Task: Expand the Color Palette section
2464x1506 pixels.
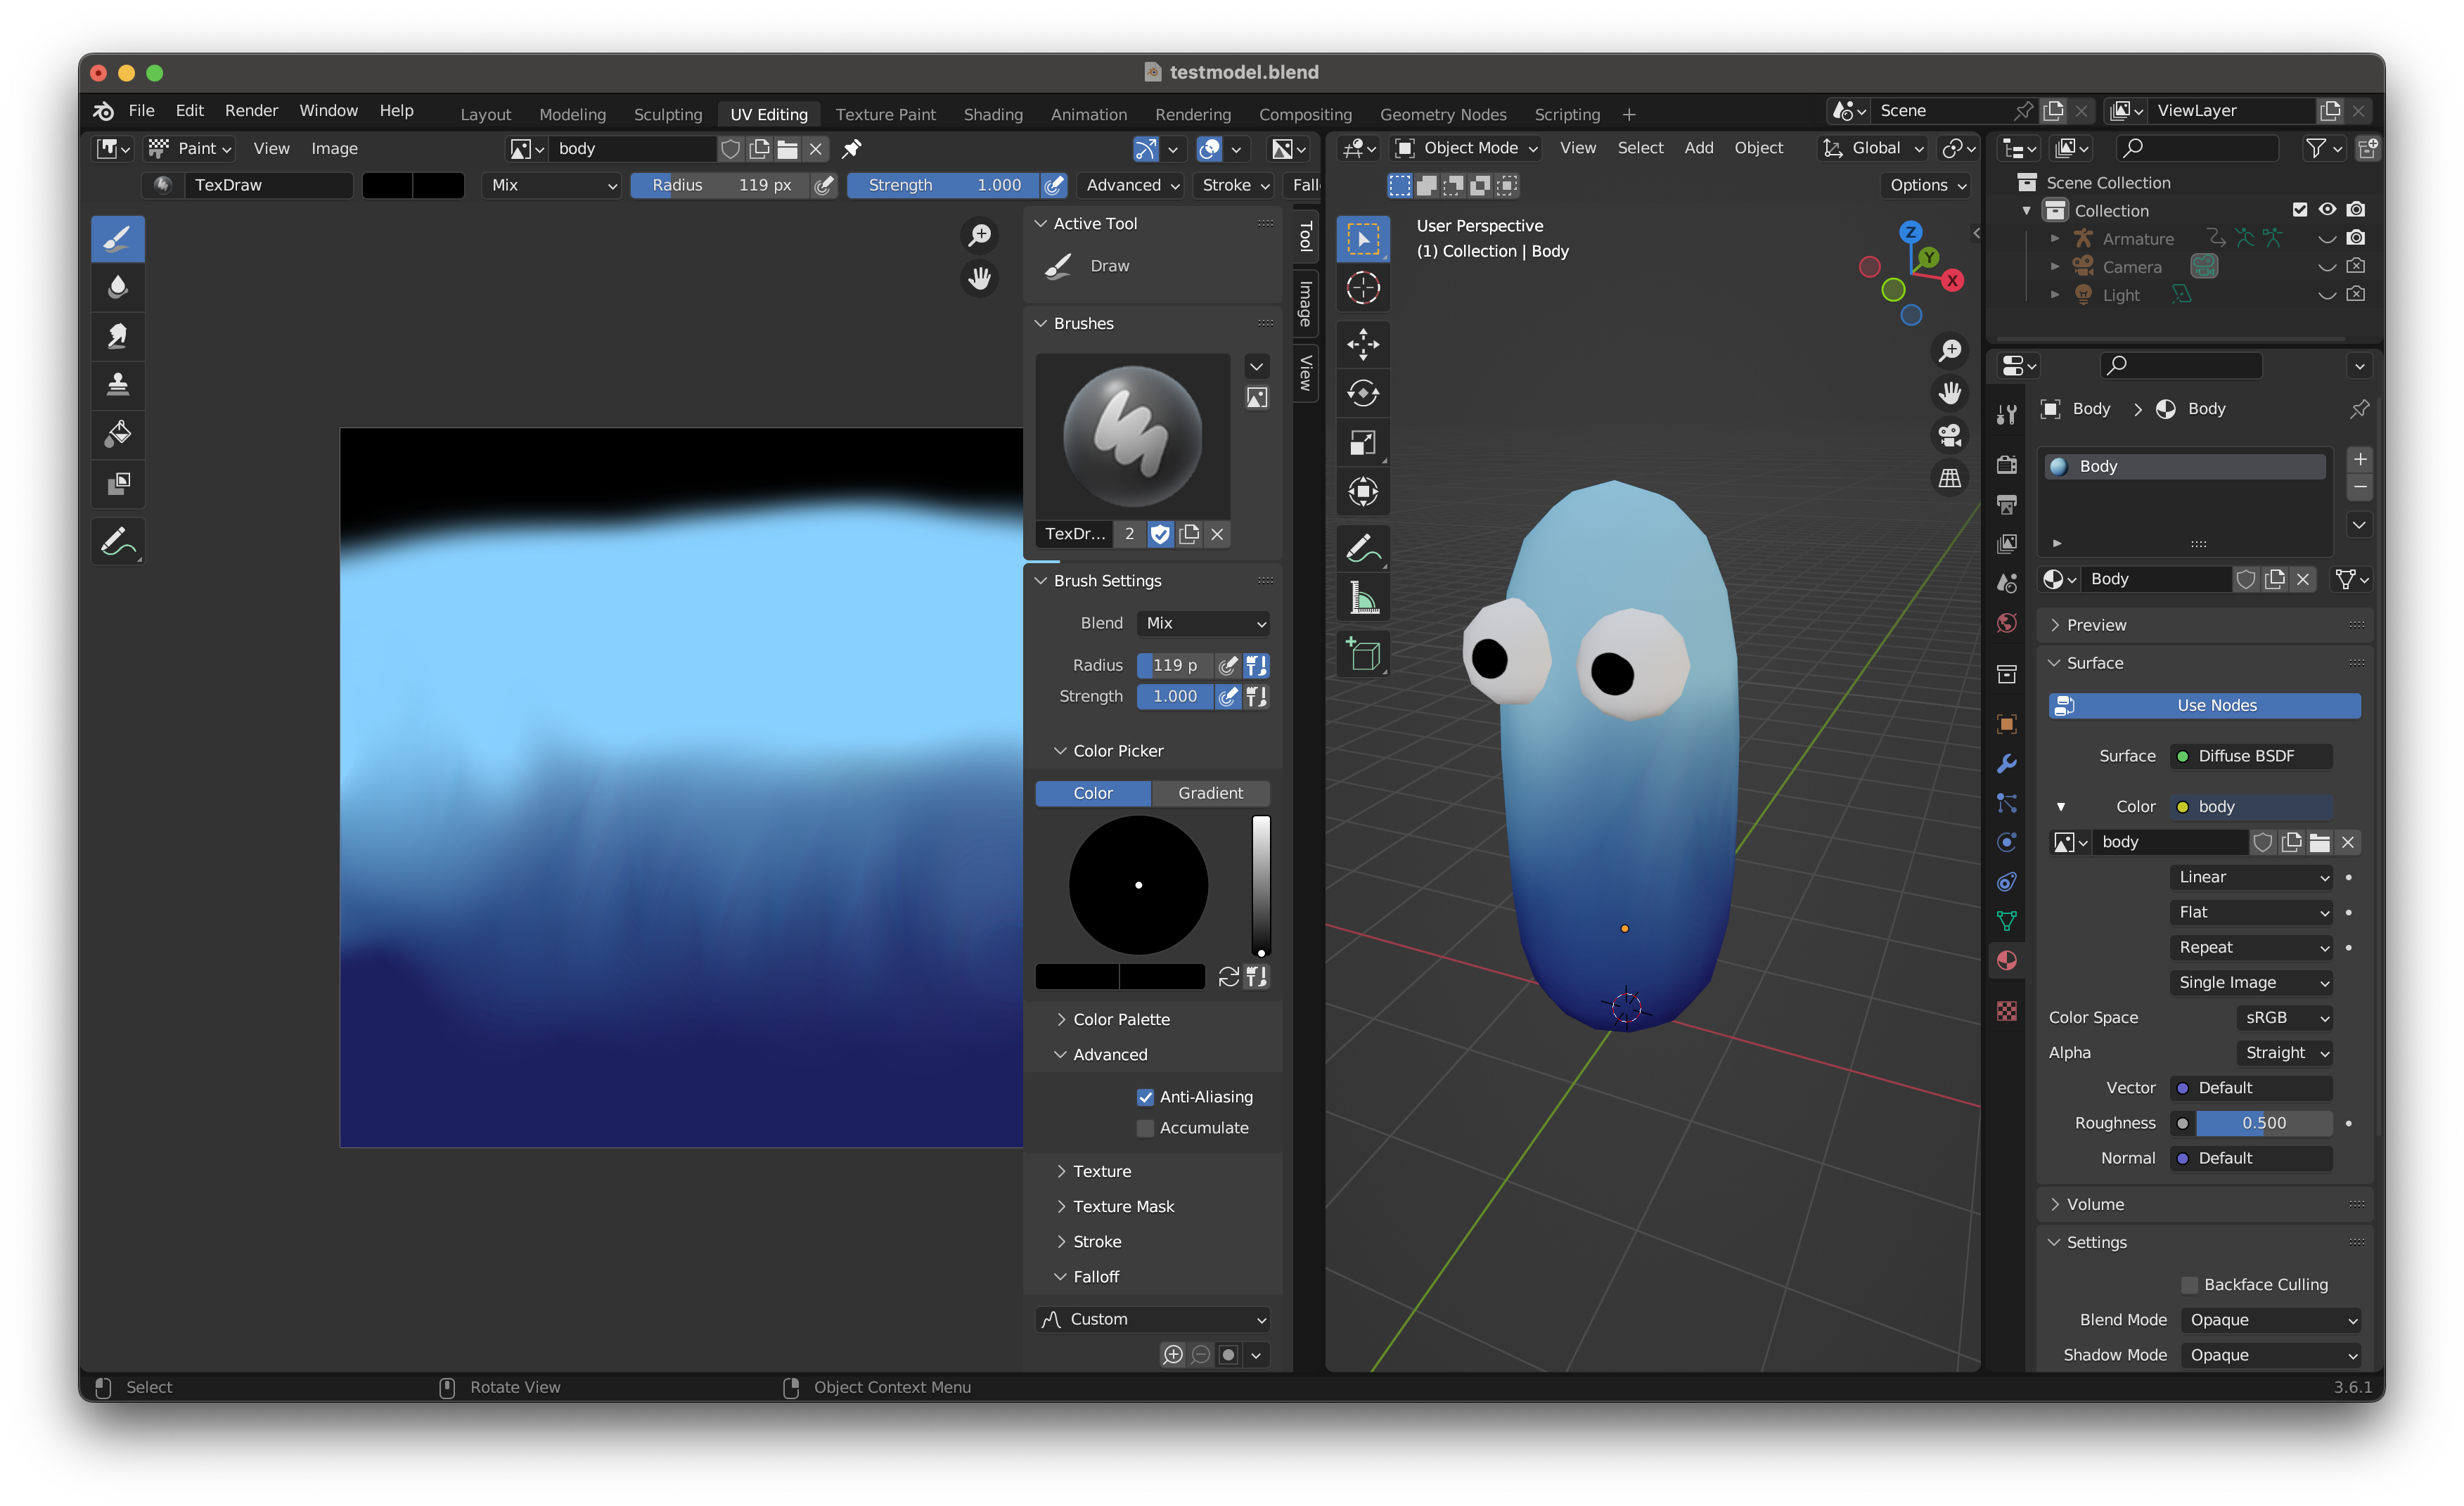Action: [1120, 1019]
